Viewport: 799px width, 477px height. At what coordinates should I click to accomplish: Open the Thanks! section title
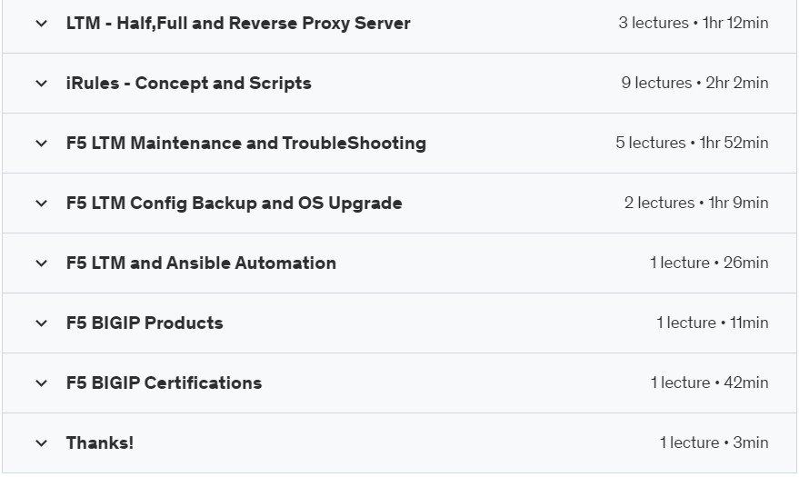[100, 442]
